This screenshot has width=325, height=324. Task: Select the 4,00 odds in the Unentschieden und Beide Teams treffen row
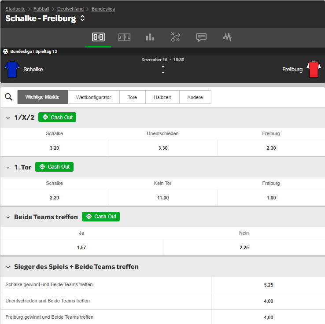[269, 301]
